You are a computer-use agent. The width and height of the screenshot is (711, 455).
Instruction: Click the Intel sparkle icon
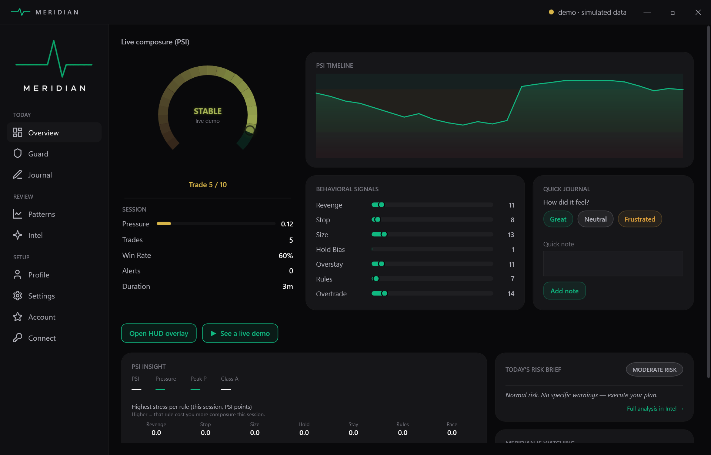coord(17,235)
